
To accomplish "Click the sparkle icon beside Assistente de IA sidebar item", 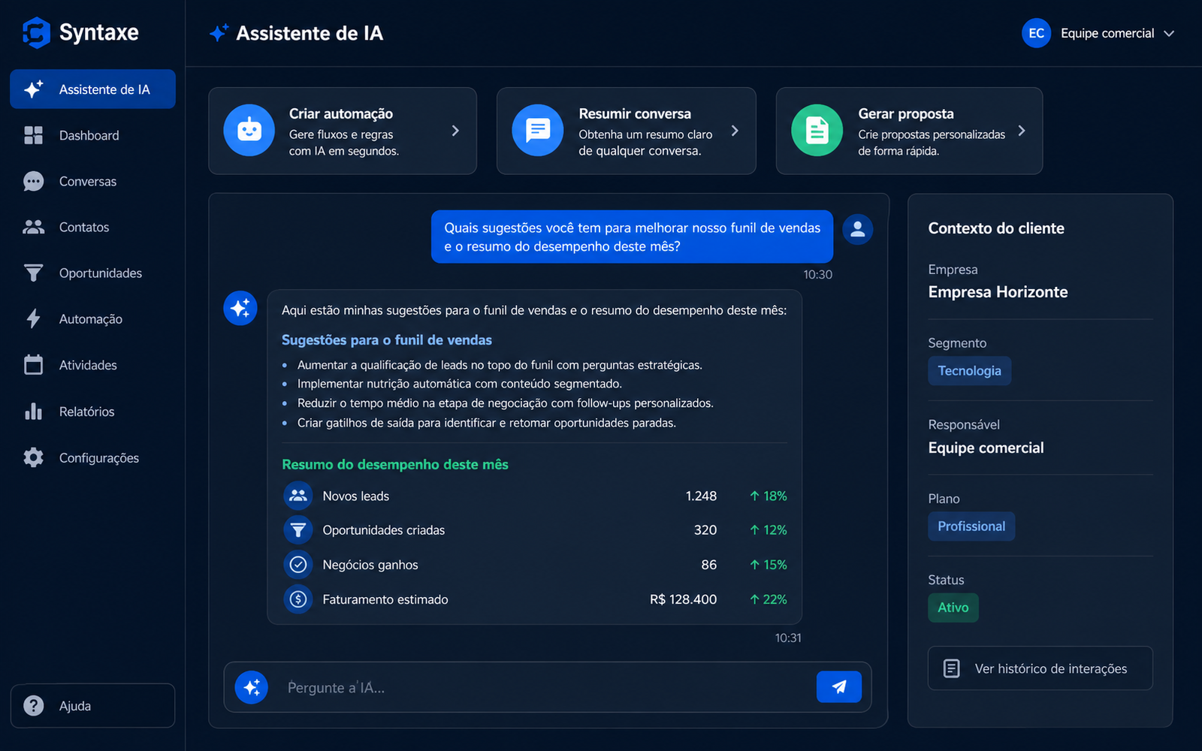I will coord(33,89).
